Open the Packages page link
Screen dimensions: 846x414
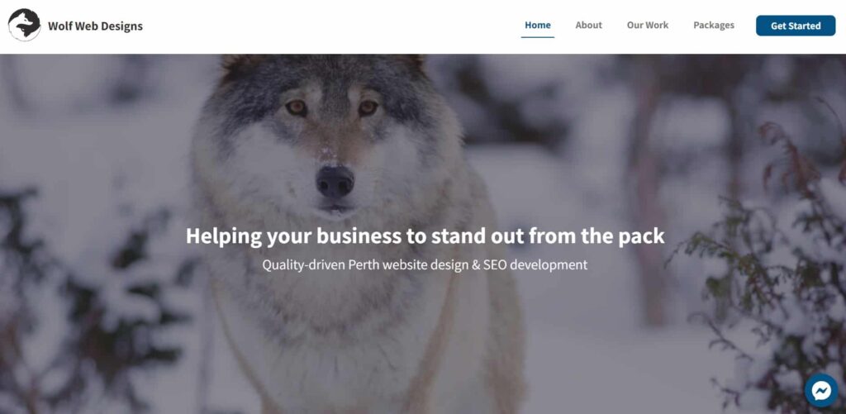click(713, 26)
